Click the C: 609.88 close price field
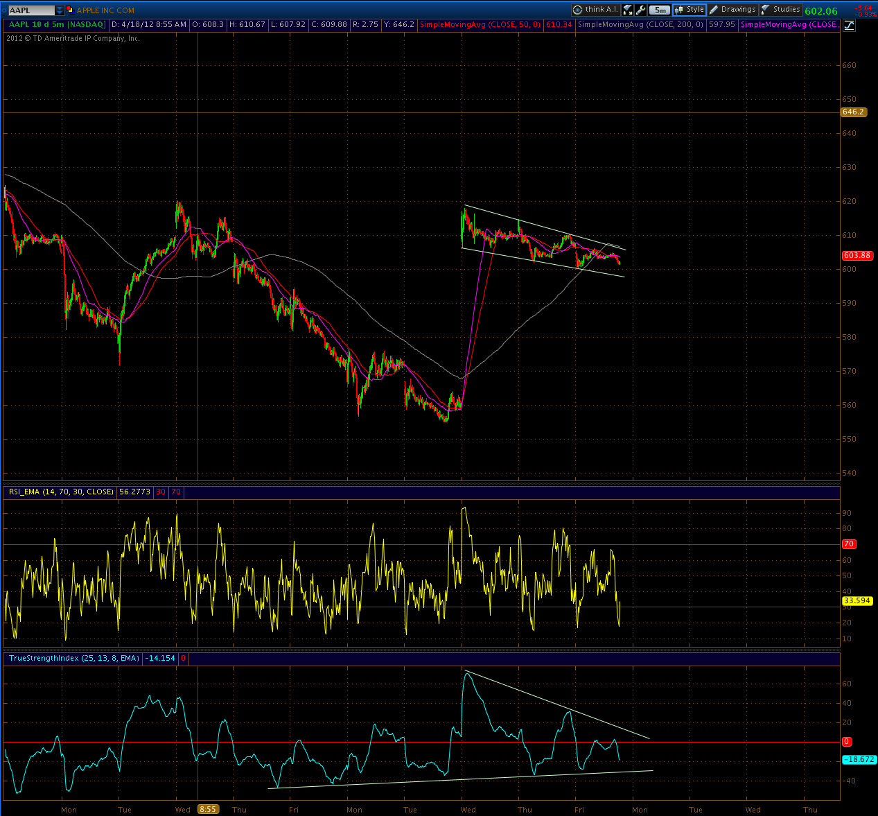Viewport: 878px width, 816px height. [x=329, y=24]
